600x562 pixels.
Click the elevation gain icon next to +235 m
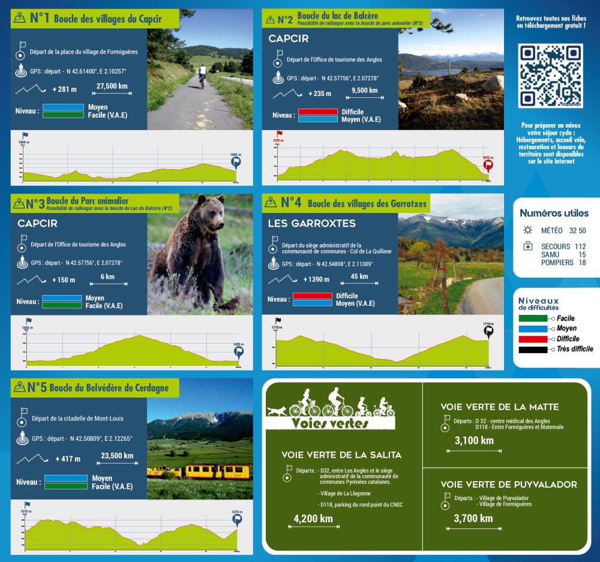coord(288,94)
